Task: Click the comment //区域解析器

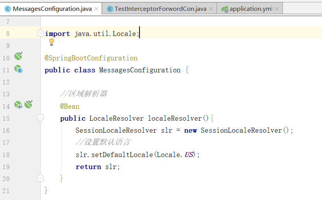Action: (84, 94)
